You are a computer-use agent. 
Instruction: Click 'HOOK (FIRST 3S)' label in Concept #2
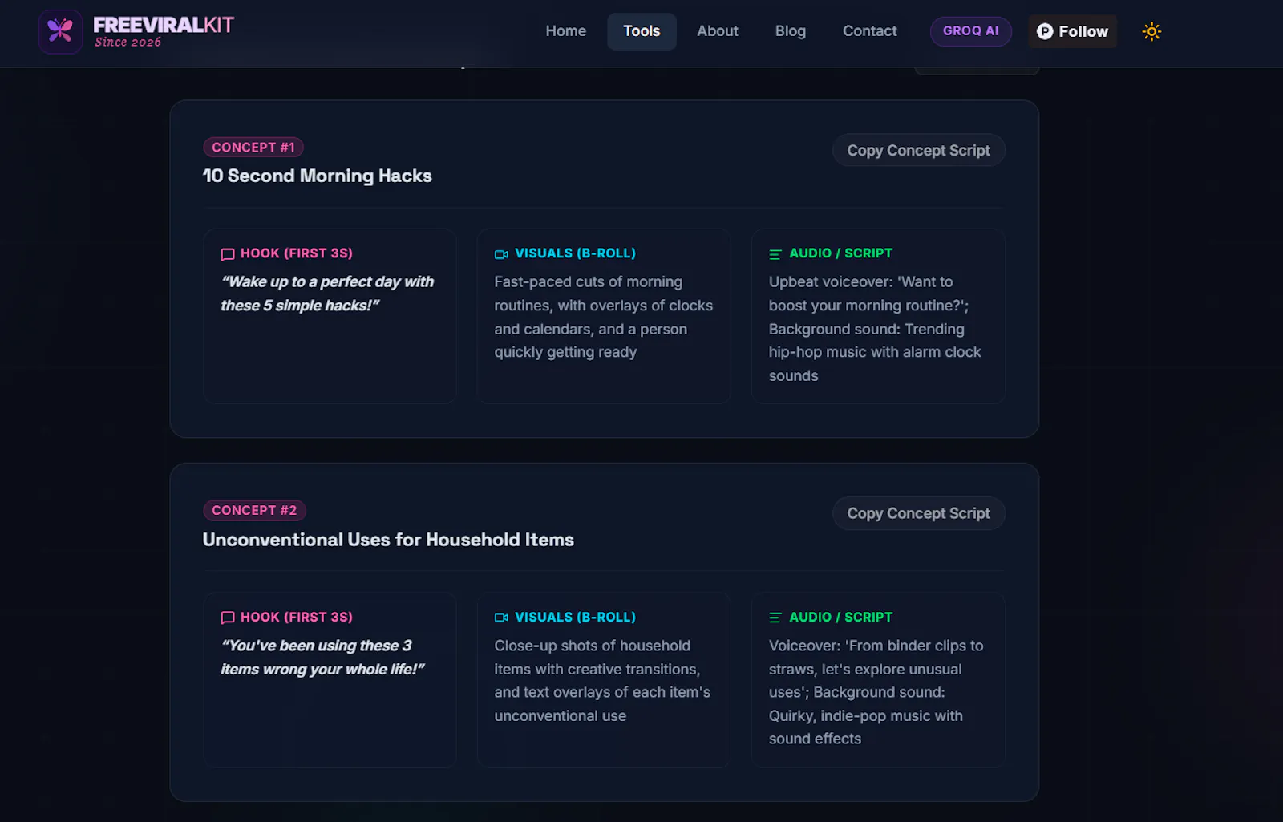[297, 617]
